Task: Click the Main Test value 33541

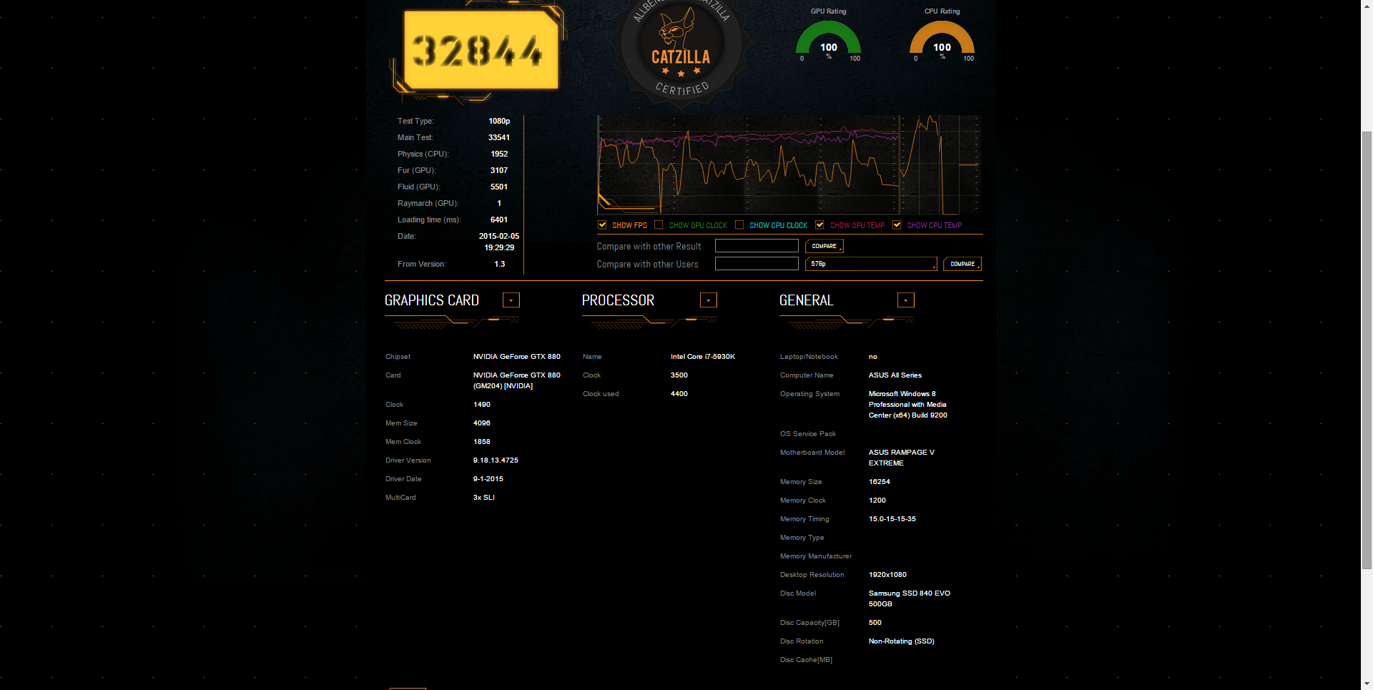Action: (x=499, y=137)
